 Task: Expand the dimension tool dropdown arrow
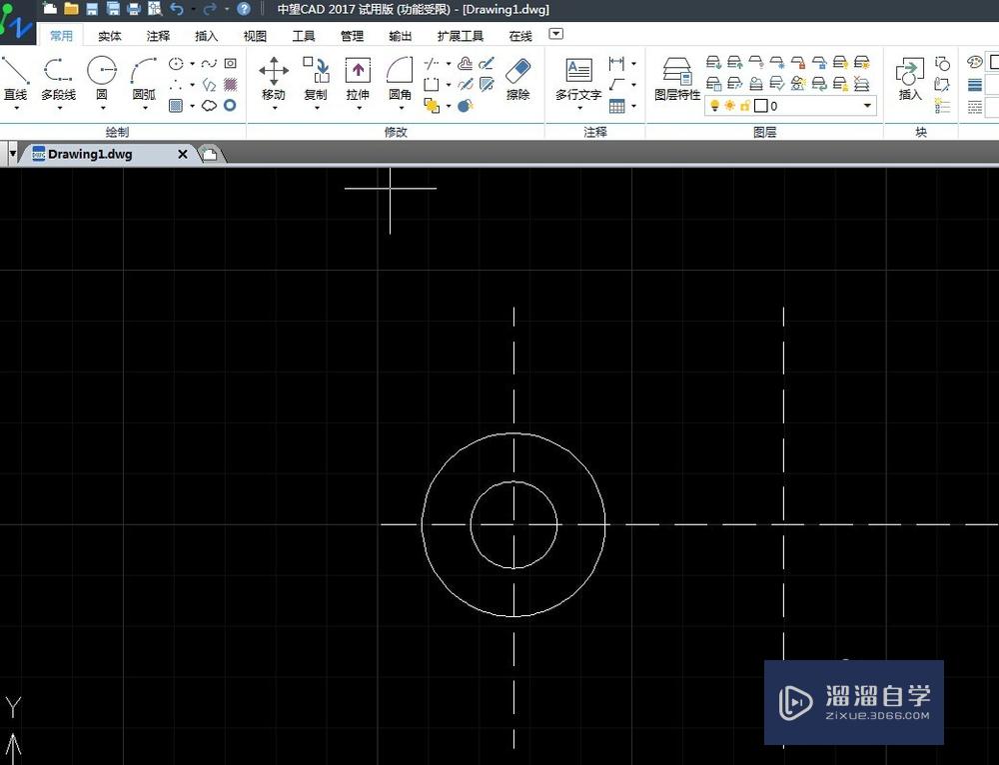click(x=633, y=64)
